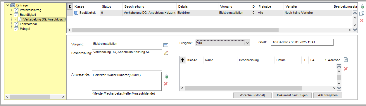Open Vorgang selection list icon

(x=166, y=45)
